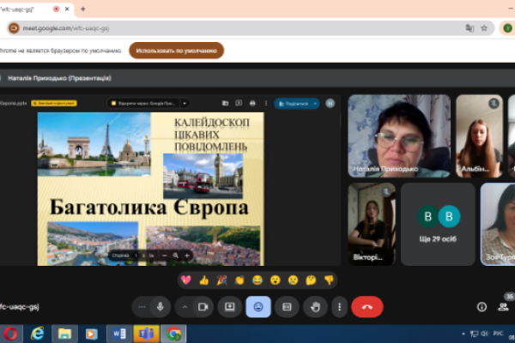This screenshot has width=515, height=343.
Task: Show the participants people panel
Action: tap(502, 306)
